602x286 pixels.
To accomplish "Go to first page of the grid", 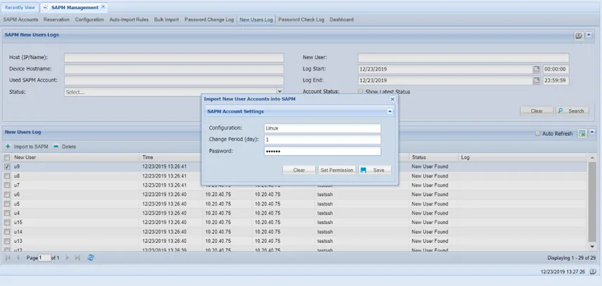I will tap(8, 258).
